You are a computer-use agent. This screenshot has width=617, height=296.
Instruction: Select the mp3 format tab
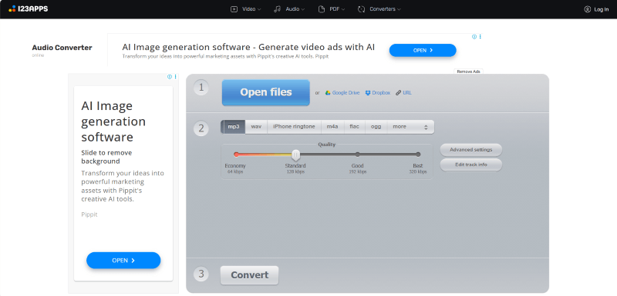pos(234,127)
